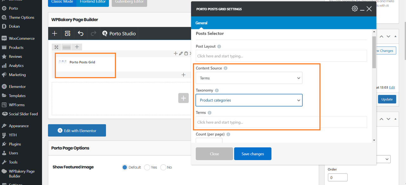Switch to the General tab in dialog
This screenshot has width=406, height=185.
tap(201, 23)
